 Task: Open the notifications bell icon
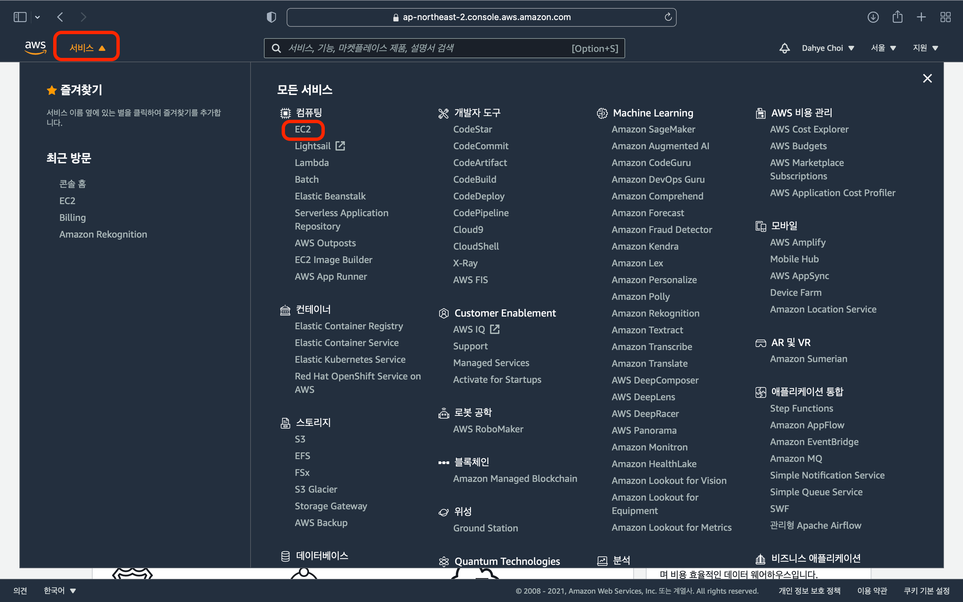coord(784,48)
